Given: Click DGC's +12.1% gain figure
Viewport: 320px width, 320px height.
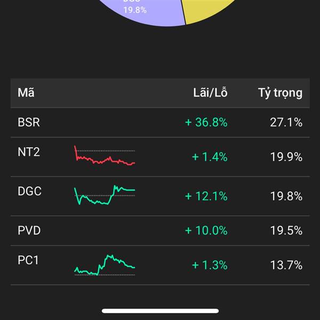Looking at the screenshot, I should click(206, 196).
